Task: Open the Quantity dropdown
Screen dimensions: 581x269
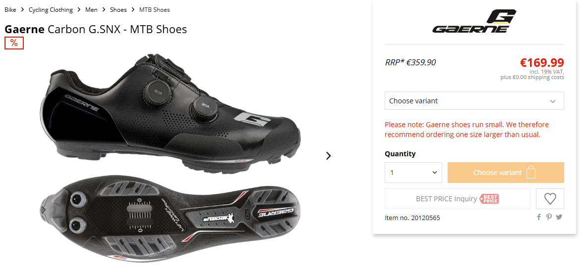Action: (x=413, y=173)
